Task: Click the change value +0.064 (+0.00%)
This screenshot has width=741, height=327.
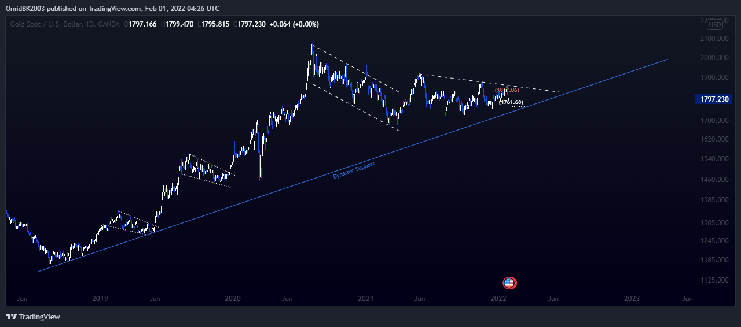Action: [x=294, y=24]
